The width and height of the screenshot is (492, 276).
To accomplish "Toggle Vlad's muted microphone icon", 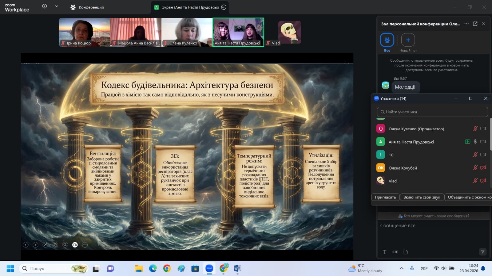I will click(x=475, y=181).
